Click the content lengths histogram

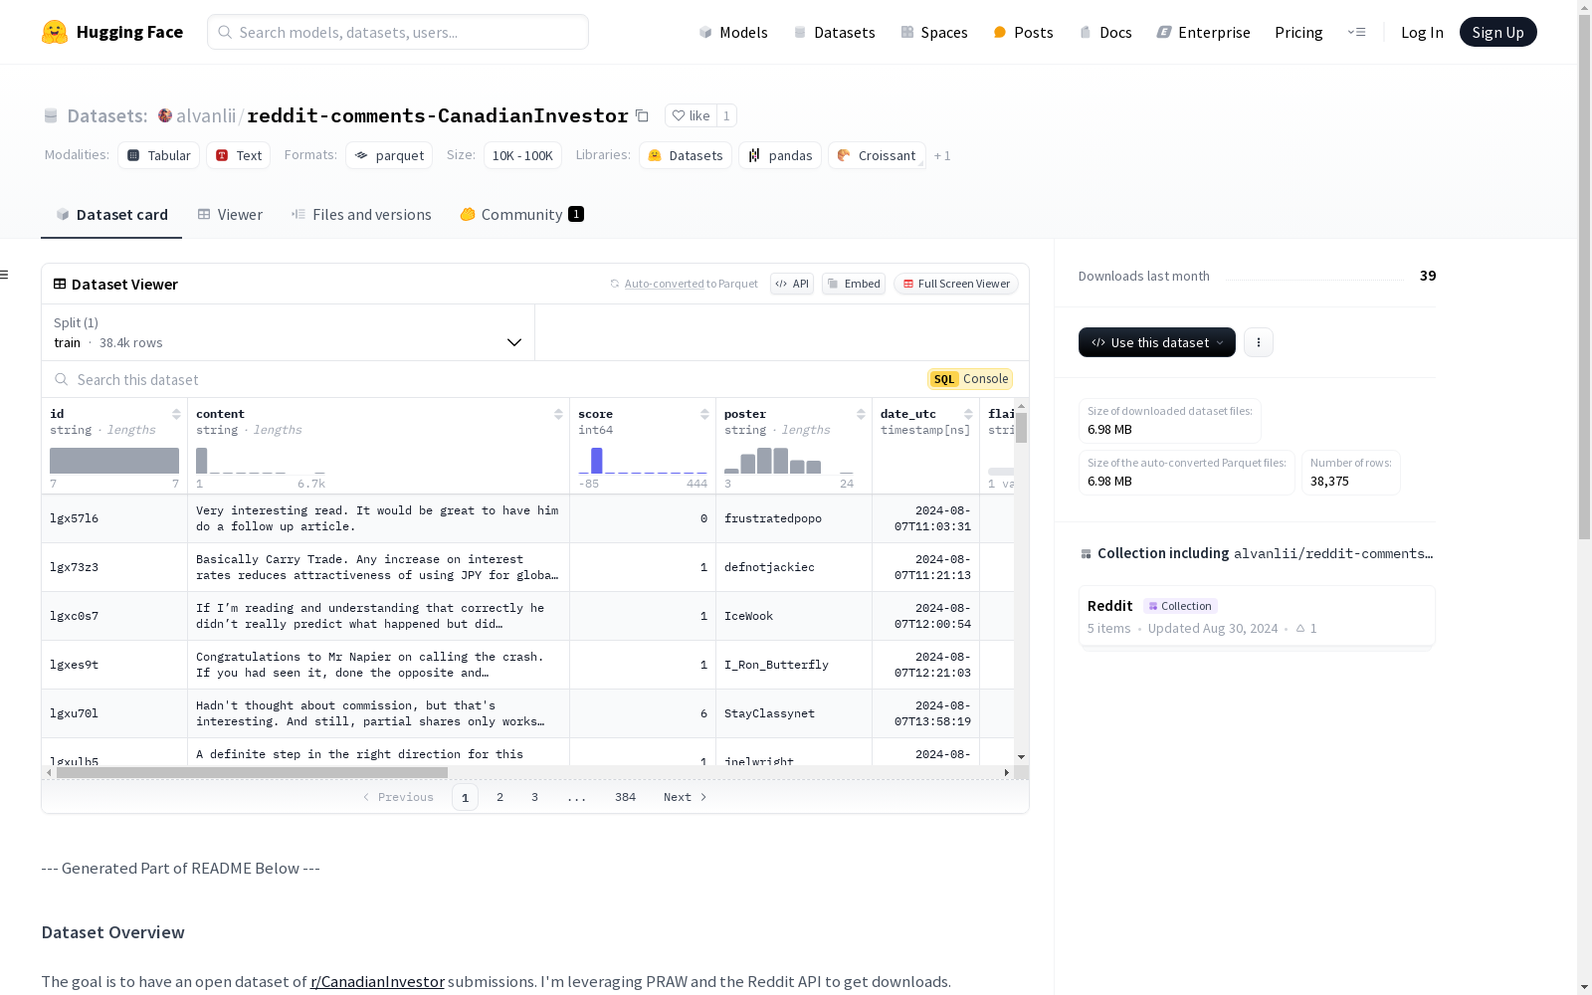pos(261,460)
